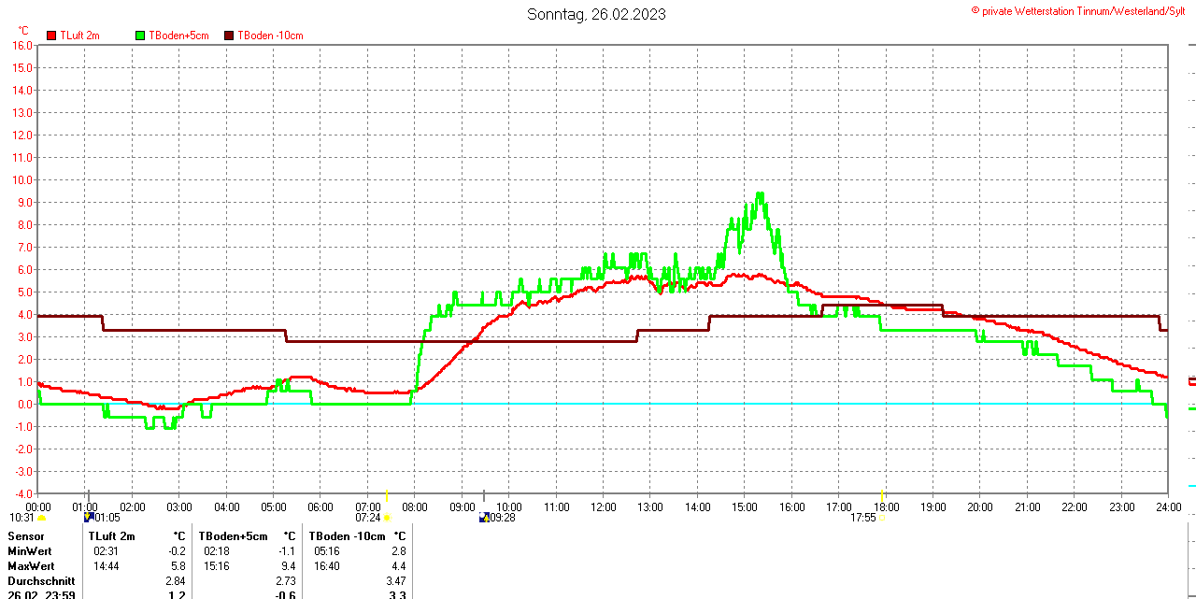
Task: Click the yellow sun icon next to 10:31
Action: point(41,517)
